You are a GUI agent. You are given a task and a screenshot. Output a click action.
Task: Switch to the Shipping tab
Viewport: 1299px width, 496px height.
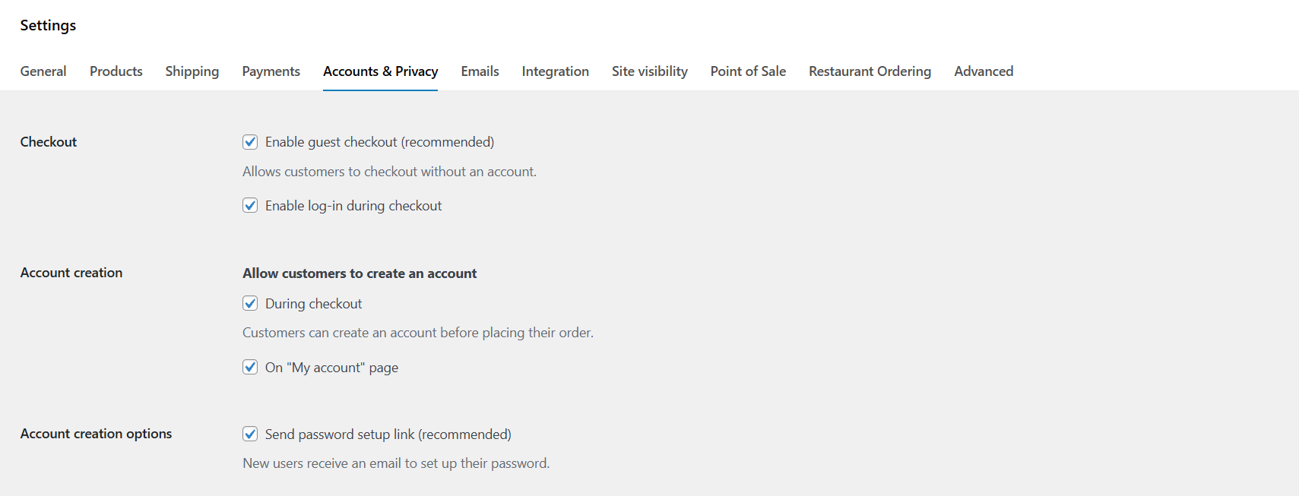pos(192,71)
